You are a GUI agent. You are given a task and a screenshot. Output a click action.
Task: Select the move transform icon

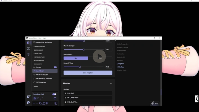pyautogui.click(x=35, y=98)
